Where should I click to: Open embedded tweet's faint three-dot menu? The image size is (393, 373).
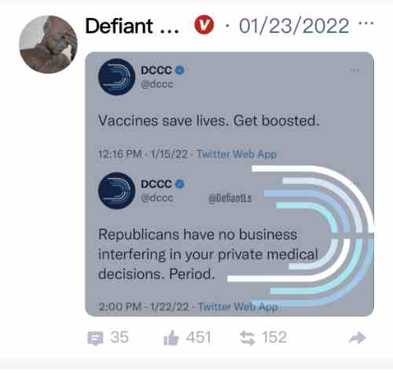point(354,71)
